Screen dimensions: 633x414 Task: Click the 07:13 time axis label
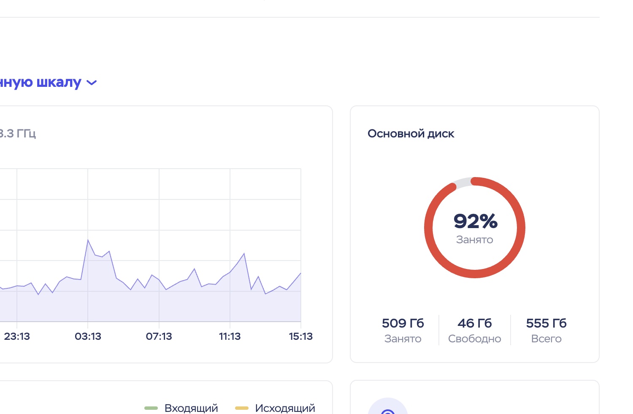tap(159, 336)
